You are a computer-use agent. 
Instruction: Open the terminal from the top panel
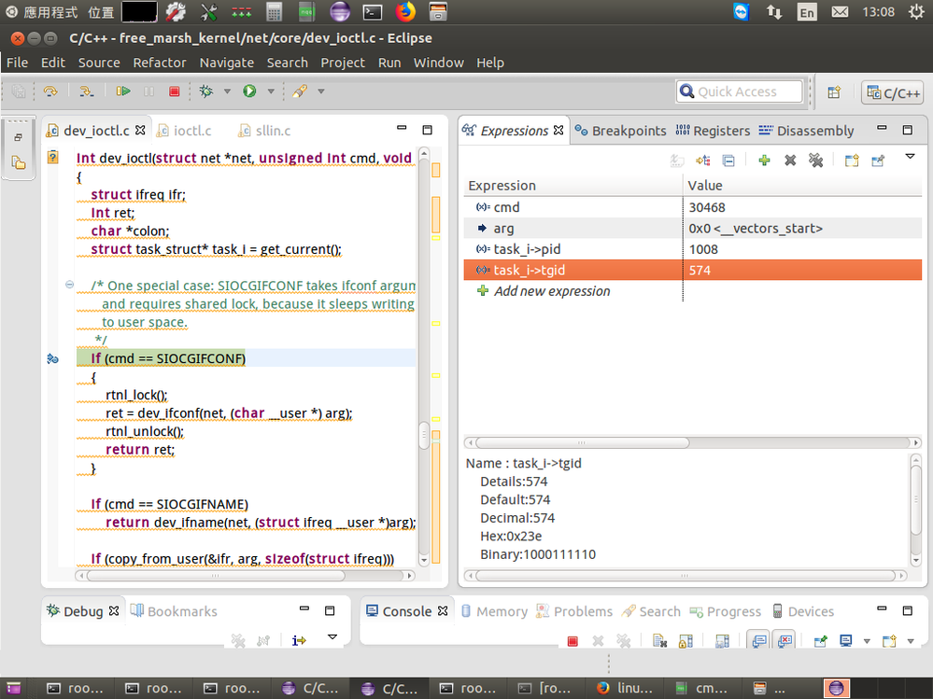point(373,12)
